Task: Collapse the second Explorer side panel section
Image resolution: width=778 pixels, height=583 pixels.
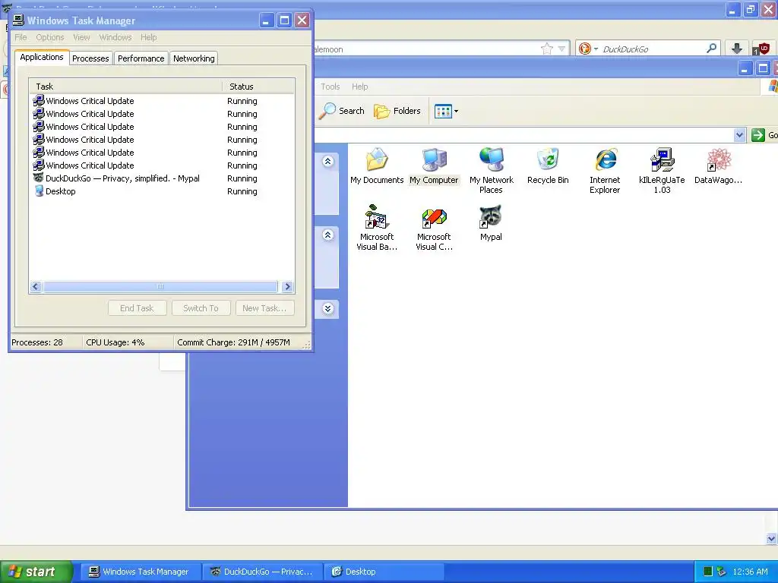Action: pyautogui.click(x=328, y=235)
